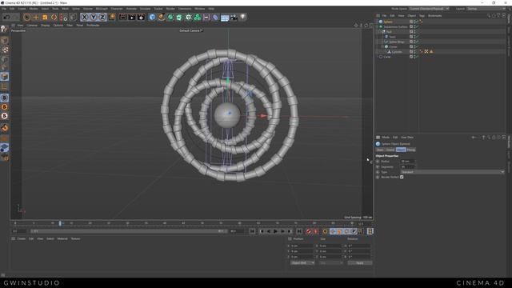Go to end of animation
The height and width of the screenshot is (288, 512).
[299, 231]
